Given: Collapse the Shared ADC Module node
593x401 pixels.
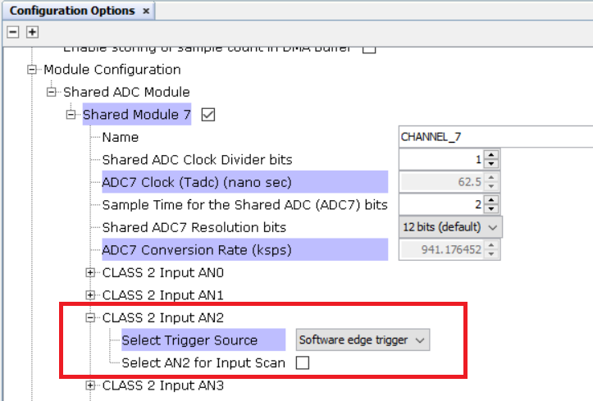Looking at the screenshot, I should pos(52,92).
